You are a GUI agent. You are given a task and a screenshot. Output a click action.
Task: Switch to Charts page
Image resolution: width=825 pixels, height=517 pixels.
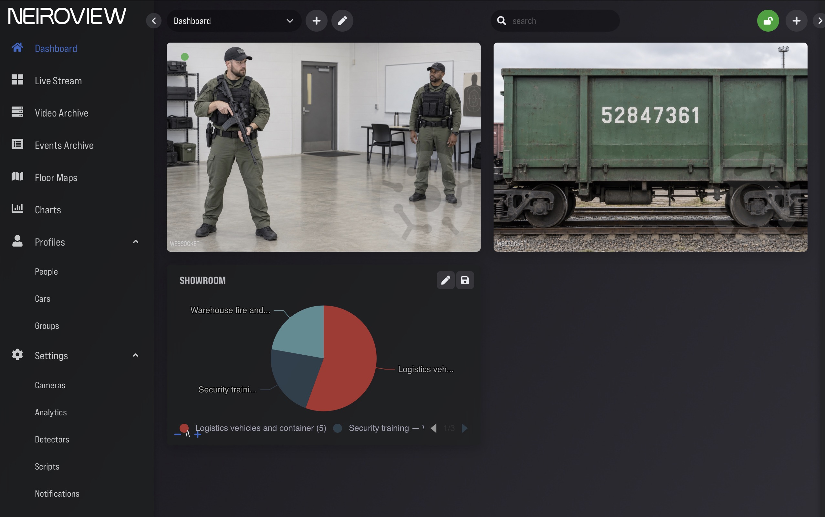pyautogui.click(x=47, y=209)
